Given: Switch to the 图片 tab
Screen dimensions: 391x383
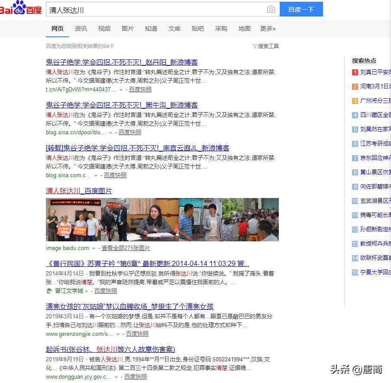Looking at the screenshot, I should coord(128,28).
